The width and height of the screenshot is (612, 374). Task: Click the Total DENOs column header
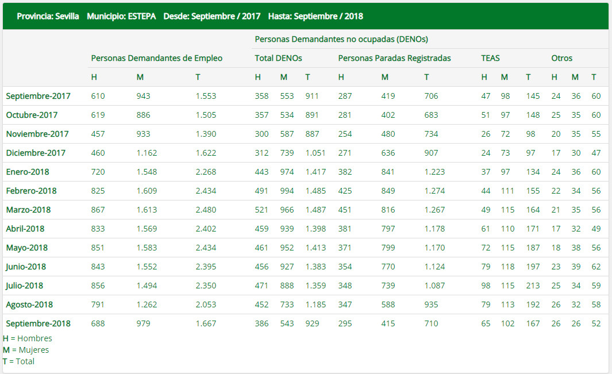tap(278, 58)
